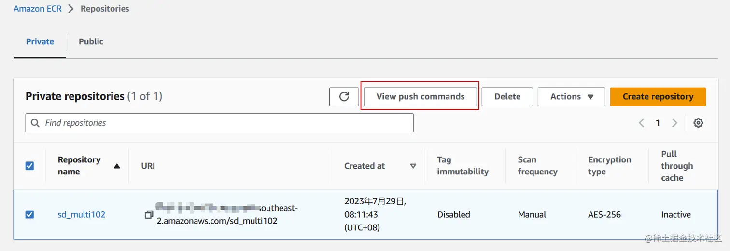Open the sd_multi102 repository link

point(82,214)
